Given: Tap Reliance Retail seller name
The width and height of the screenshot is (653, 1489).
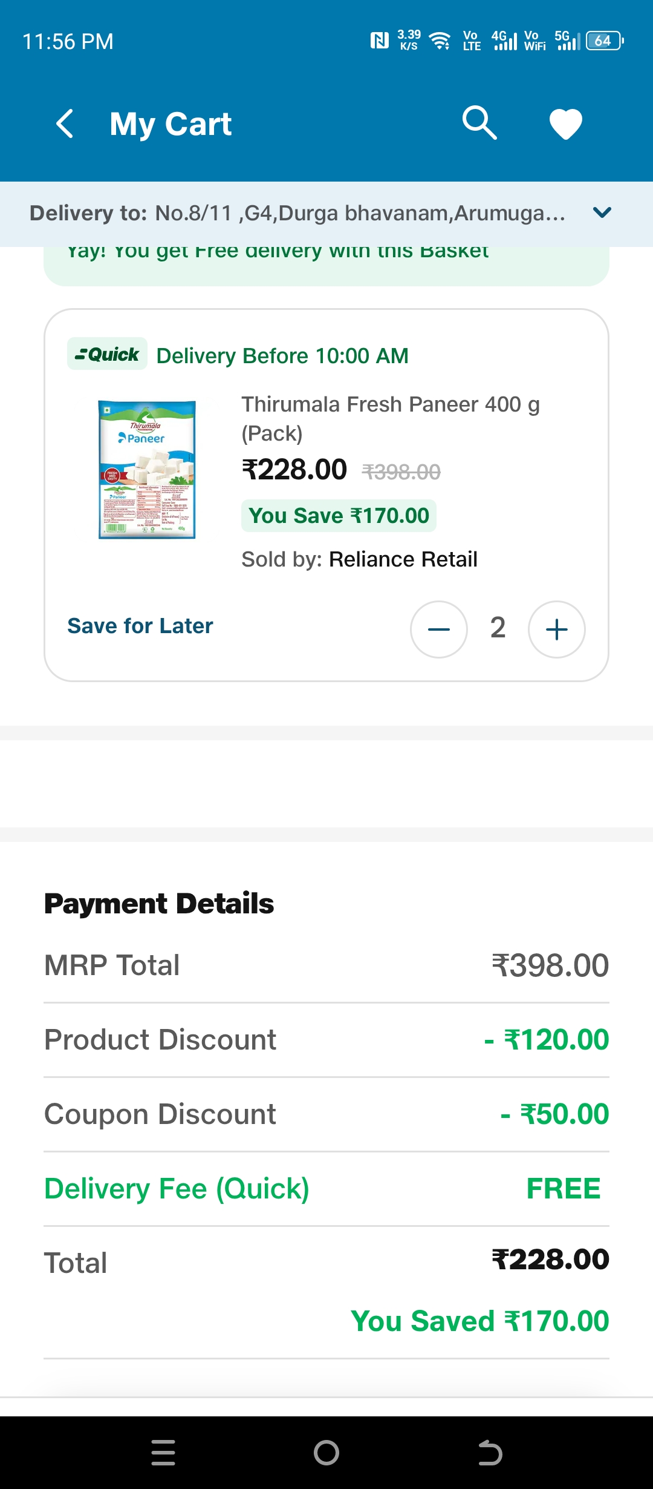Looking at the screenshot, I should click(x=403, y=559).
